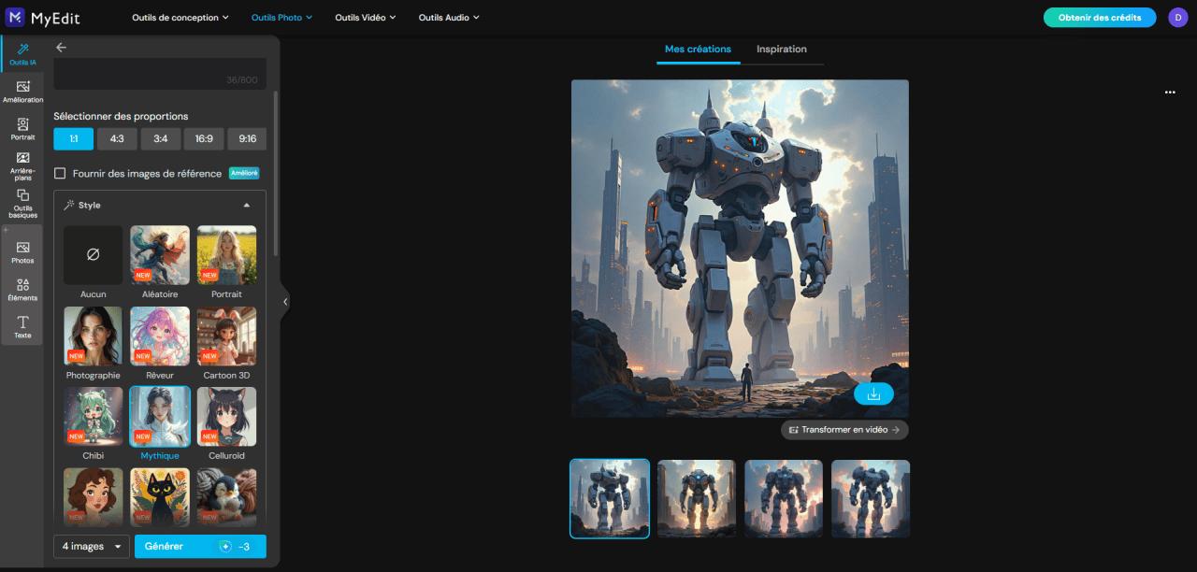Screen dimensions: 1197x572
Task: Go back with the left arrow
Action: [x=61, y=47]
